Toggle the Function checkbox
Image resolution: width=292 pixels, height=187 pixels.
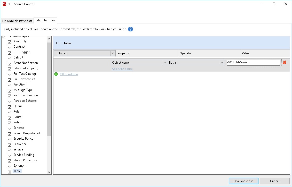[10, 85]
